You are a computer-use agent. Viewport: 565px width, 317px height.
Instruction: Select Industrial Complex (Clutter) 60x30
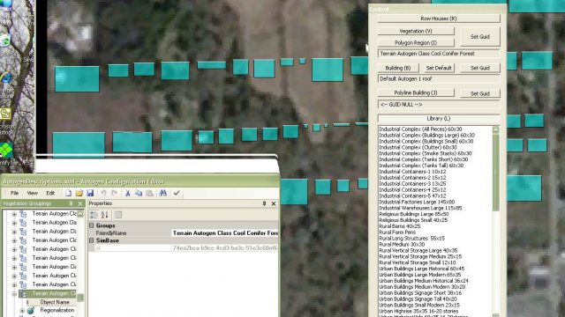point(418,147)
